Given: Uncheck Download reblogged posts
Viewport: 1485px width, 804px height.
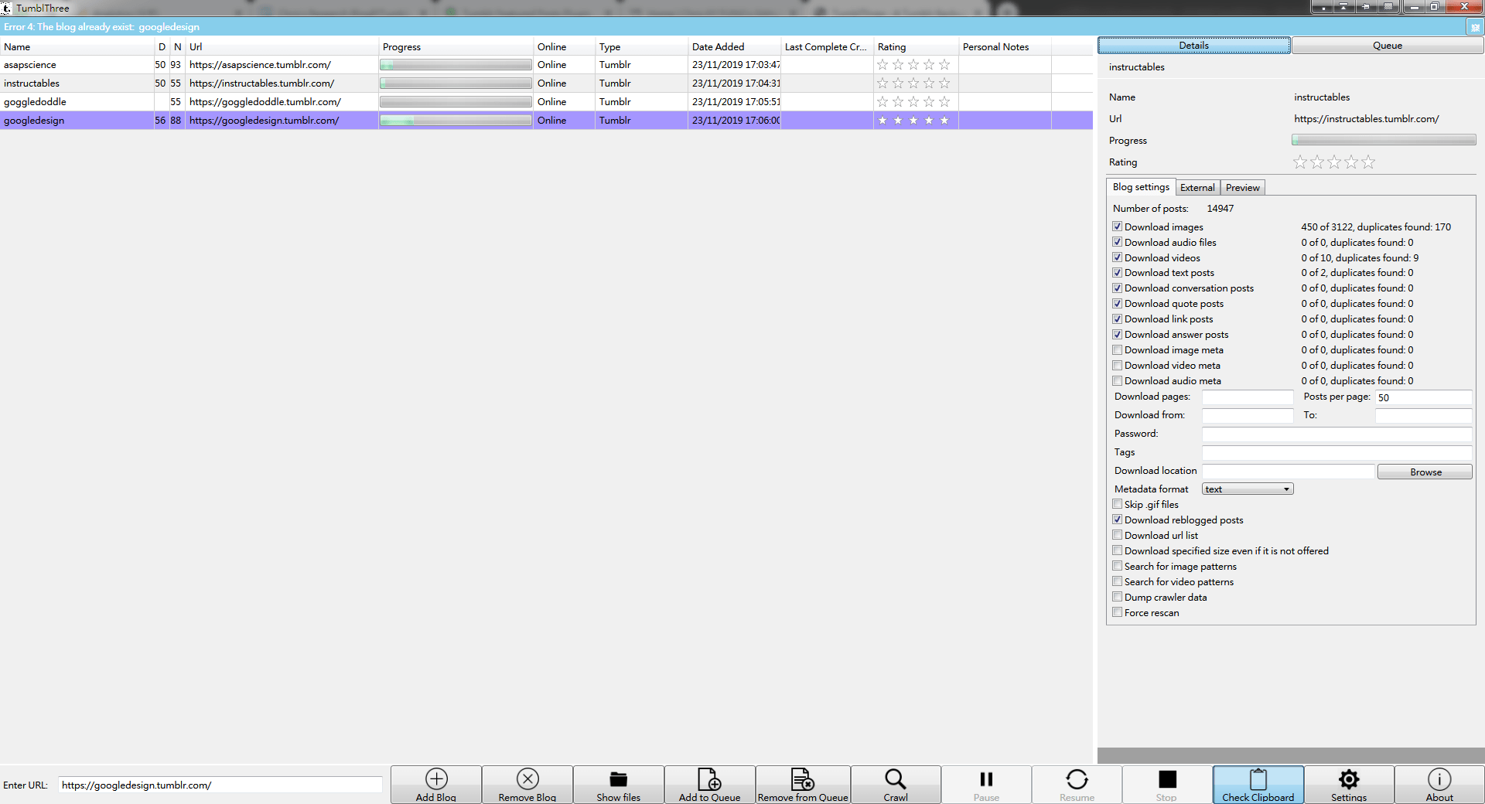Looking at the screenshot, I should (x=1117, y=520).
